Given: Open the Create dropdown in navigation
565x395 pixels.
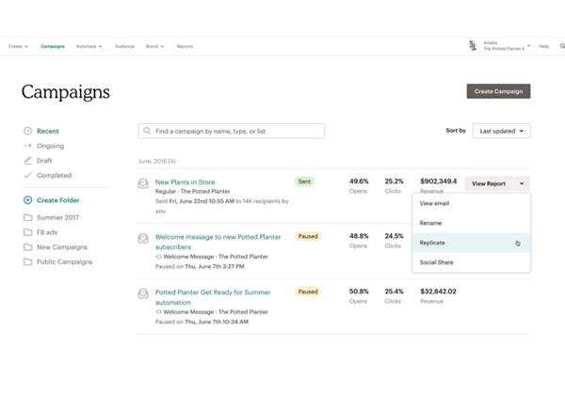Looking at the screenshot, I should click(18, 46).
